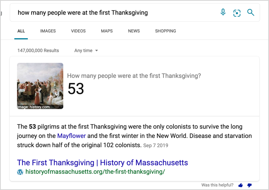Click the thumbs up helpful icon
269x190 pixels.
241,185
